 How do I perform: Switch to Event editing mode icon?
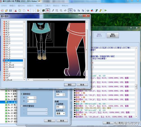point(48,10)
